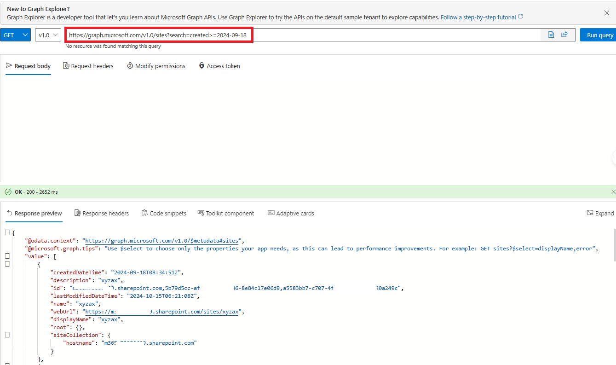616x365 pixels.
Task: Switch to the Access token tab
Action: click(219, 66)
